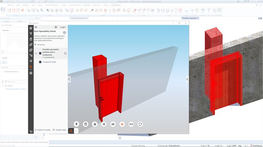Rerun the Door Operability Check refresh icon
This screenshot has width=263, height=147.
65,33
